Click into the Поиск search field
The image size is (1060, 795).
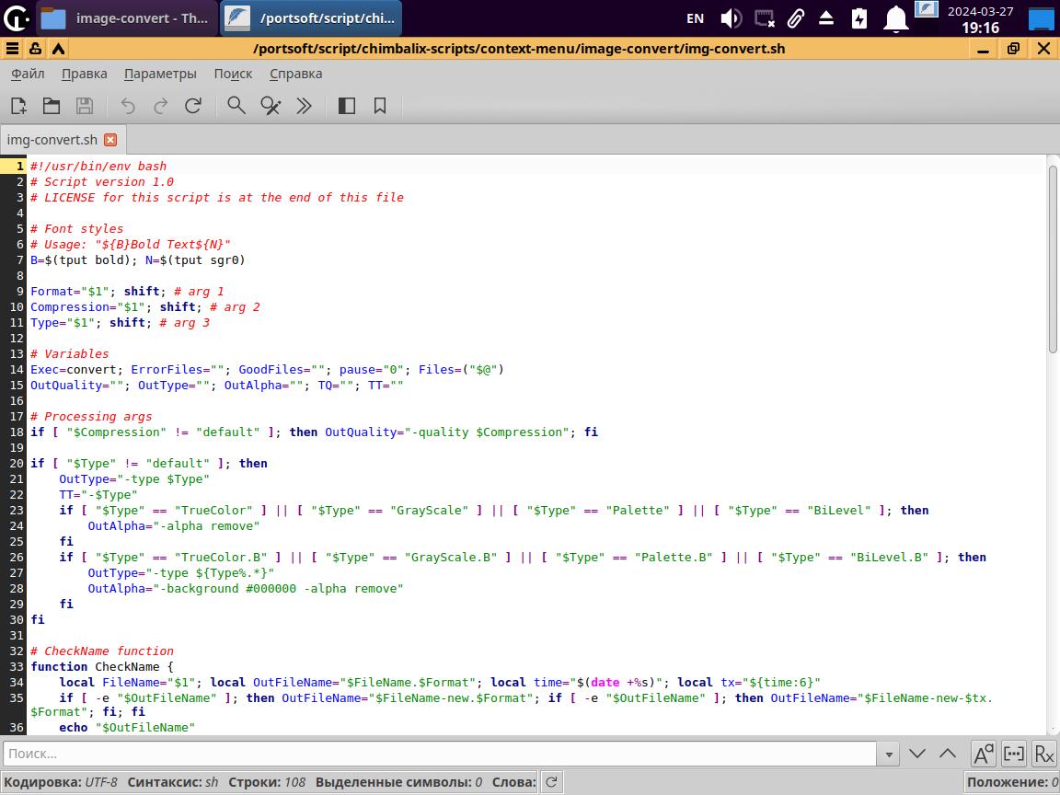[440, 754]
